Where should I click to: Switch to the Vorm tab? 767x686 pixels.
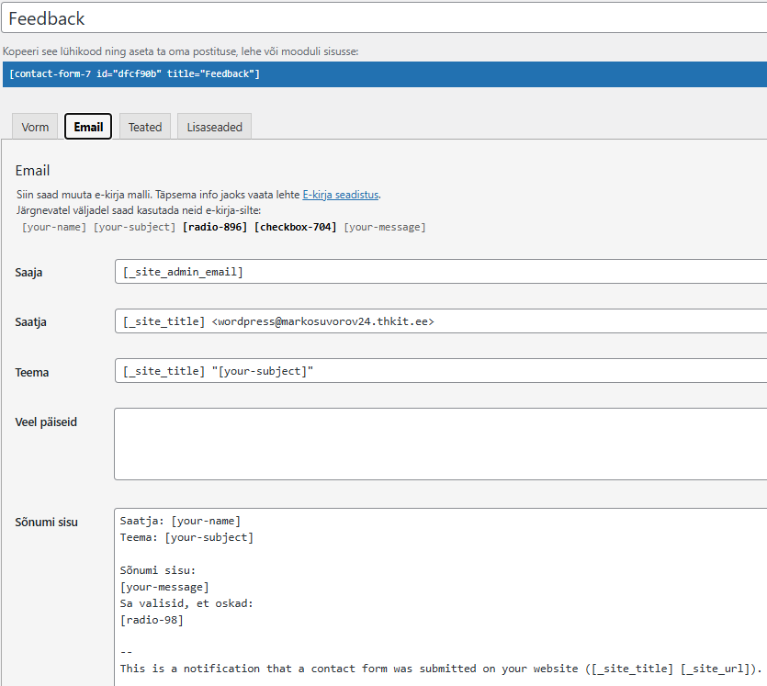click(35, 127)
